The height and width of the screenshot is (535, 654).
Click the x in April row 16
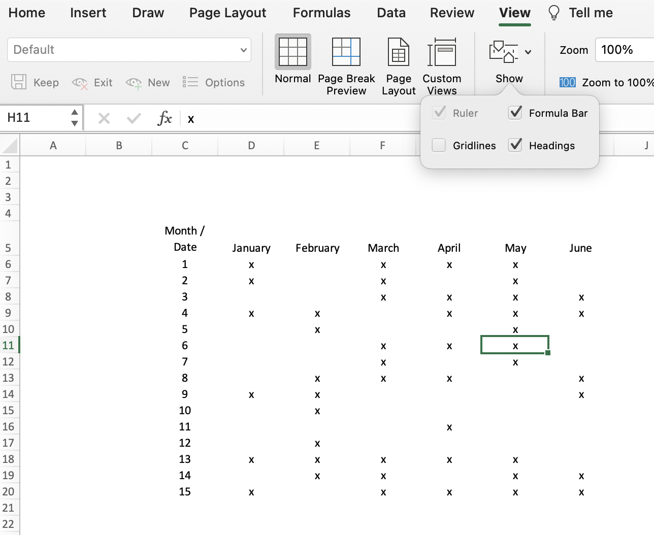point(449,426)
